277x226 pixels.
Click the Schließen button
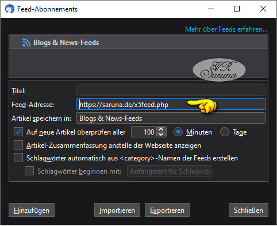click(248, 210)
